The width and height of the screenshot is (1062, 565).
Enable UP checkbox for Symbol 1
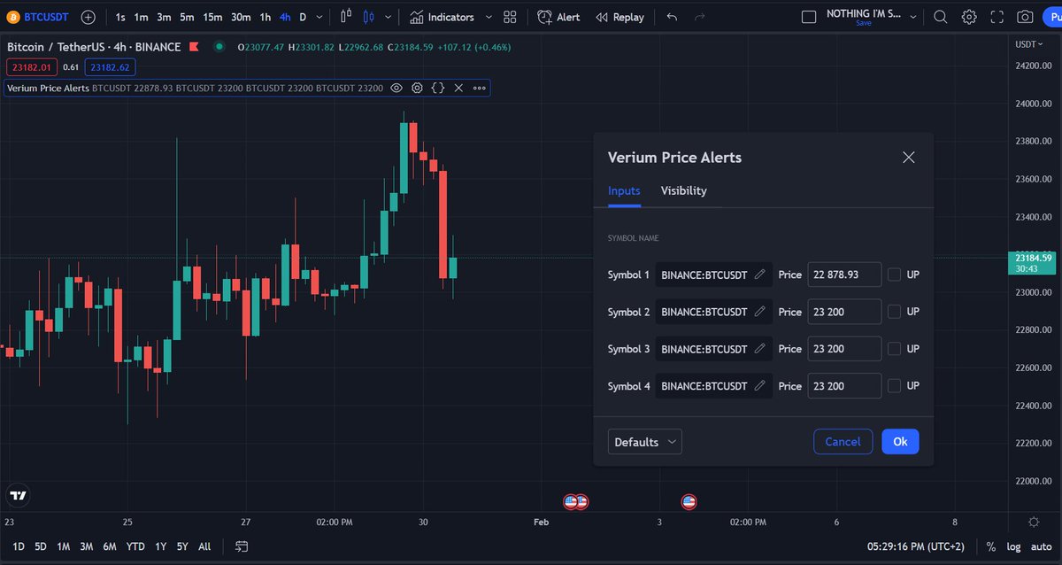[894, 275]
